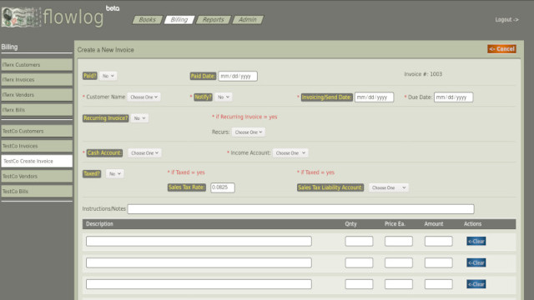Set the Recurring Invoice? selector
The height and width of the screenshot is (300, 534).
coord(139,118)
